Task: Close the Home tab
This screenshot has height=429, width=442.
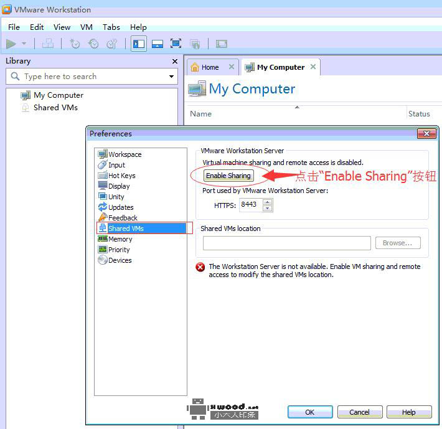Action: coord(232,67)
